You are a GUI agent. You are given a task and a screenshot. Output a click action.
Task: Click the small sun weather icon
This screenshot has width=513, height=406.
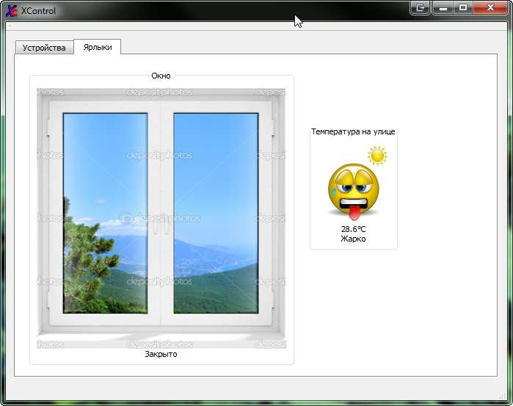pyautogui.click(x=377, y=156)
